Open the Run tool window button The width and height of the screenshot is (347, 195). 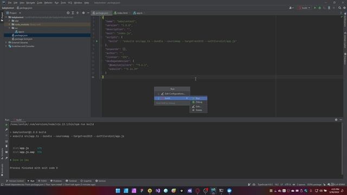[x=31, y=181]
